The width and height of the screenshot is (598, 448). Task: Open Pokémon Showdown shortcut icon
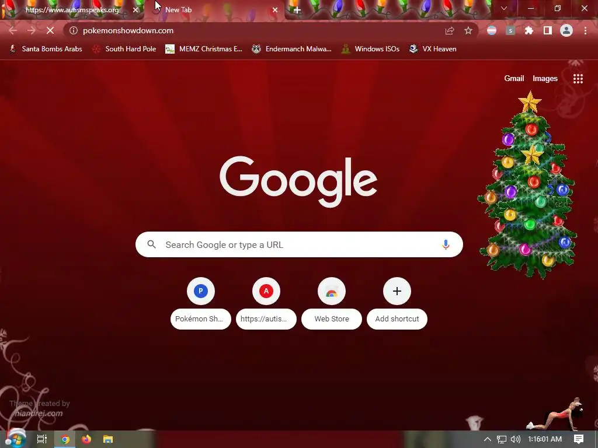point(201,291)
